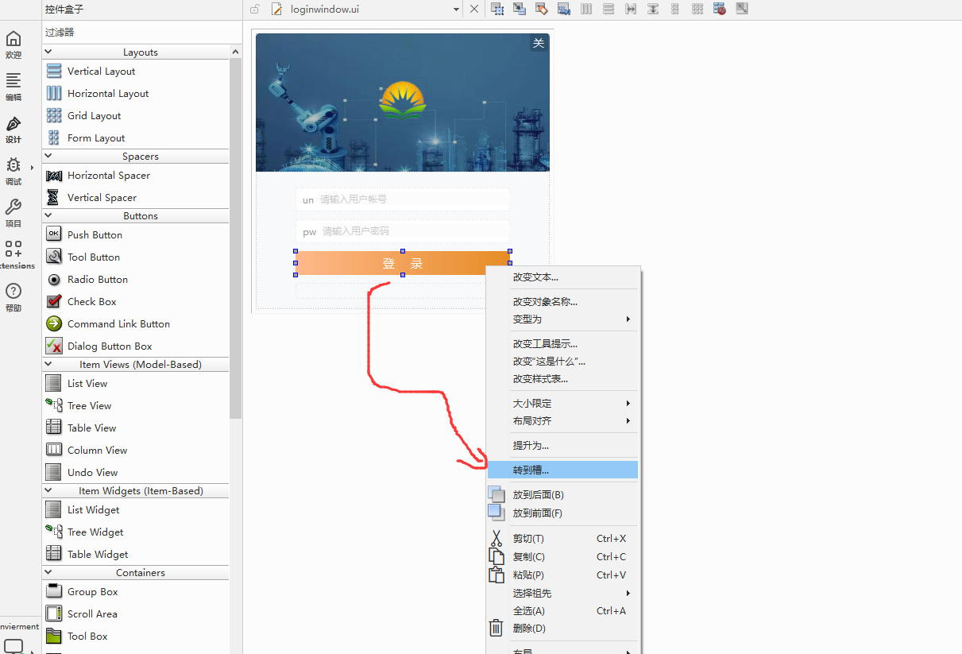Open the 变型为 submenu
Screen dimensions: 962x654
[563, 319]
